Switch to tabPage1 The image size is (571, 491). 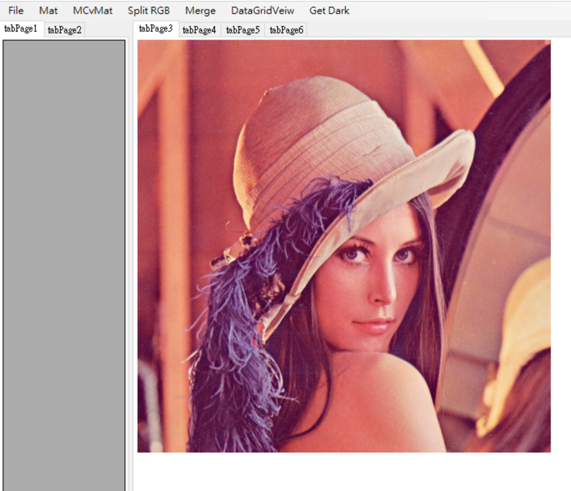tap(21, 29)
